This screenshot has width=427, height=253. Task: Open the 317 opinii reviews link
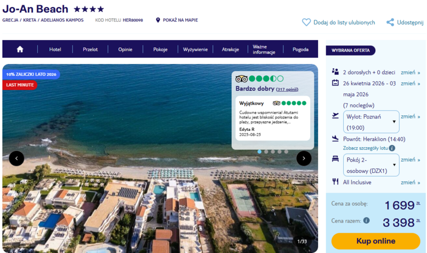coord(287,89)
